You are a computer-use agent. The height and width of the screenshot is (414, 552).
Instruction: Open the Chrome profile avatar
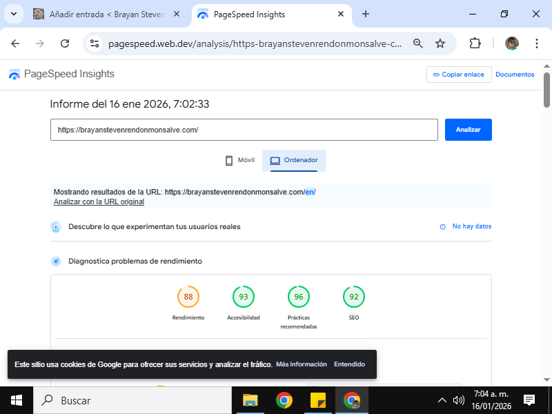click(x=511, y=43)
